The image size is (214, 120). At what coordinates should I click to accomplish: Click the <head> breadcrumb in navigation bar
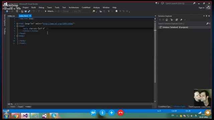click(x=20, y=107)
